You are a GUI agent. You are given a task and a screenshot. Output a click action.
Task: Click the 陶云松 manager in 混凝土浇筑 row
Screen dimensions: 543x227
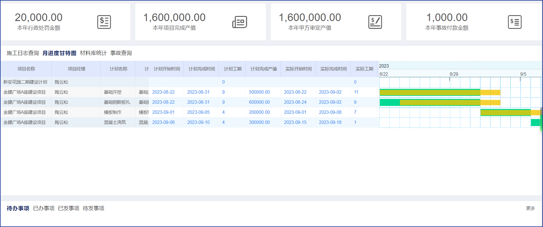point(61,122)
